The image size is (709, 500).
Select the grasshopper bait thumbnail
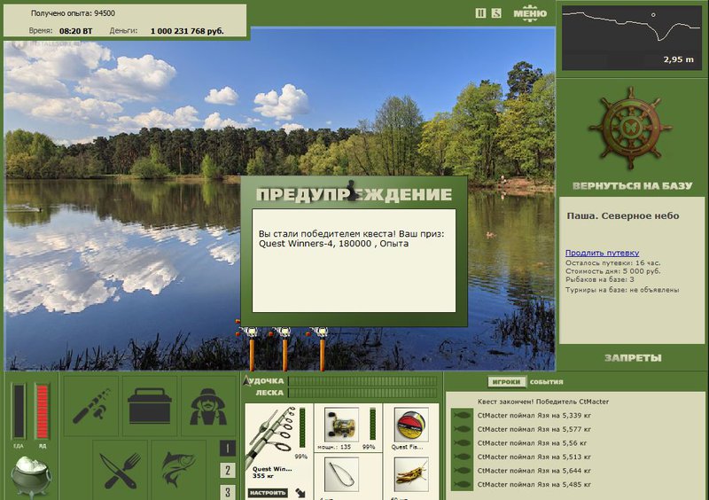tap(411, 474)
